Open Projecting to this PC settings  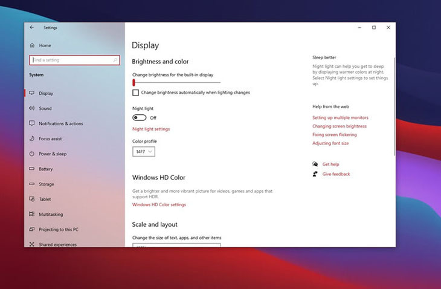tap(59, 229)
